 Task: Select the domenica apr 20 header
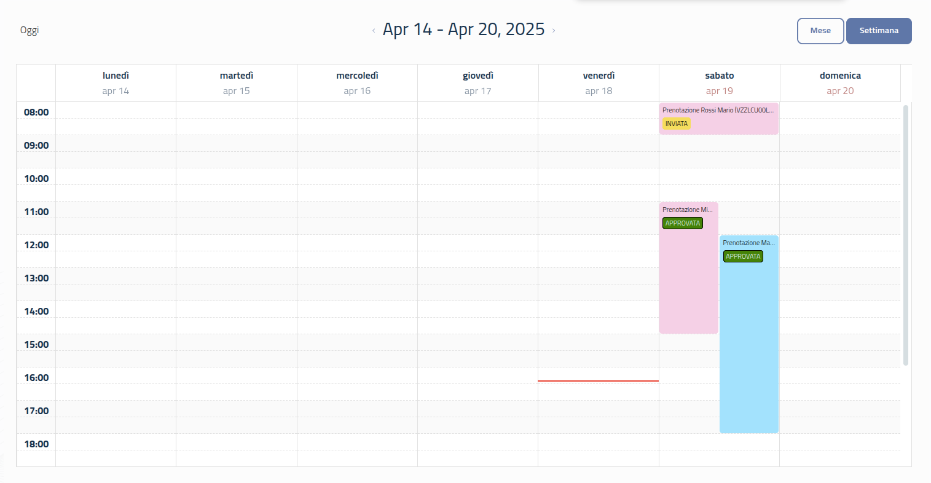click(x=840, y=83)
